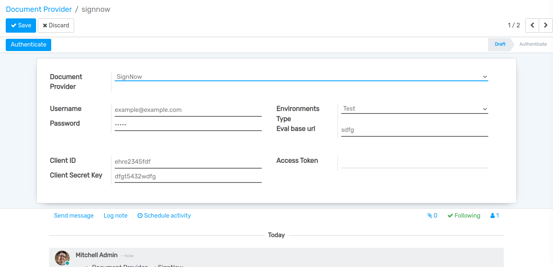553x267 pixels.
Task: Click into the Client Secret Key field
Action: 188,176
